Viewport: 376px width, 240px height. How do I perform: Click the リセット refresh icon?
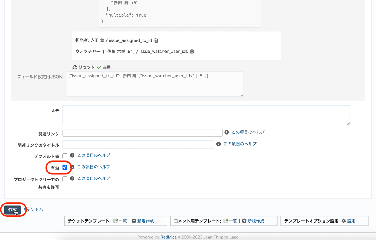[75, 67]
